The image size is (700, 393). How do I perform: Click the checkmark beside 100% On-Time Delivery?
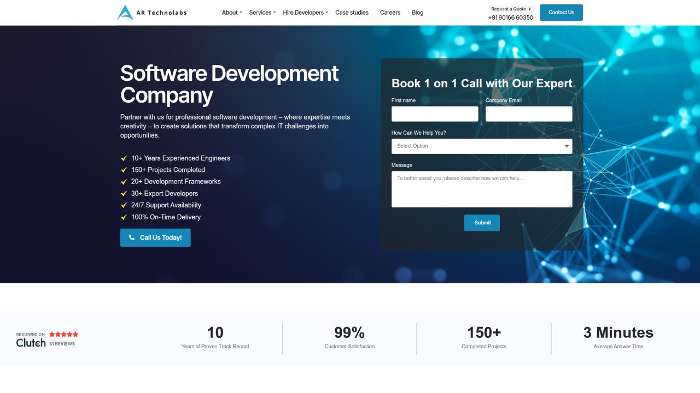coord(124,217)
